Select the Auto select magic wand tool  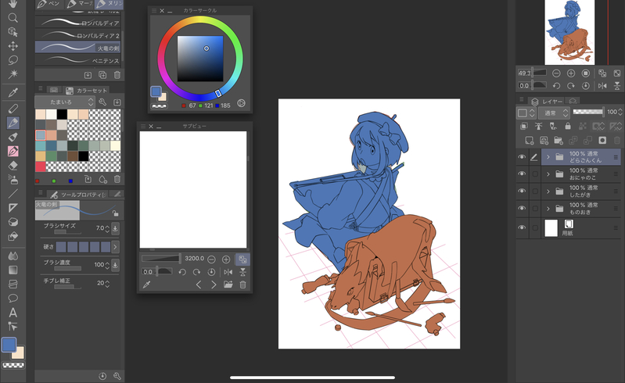[13, 74]
